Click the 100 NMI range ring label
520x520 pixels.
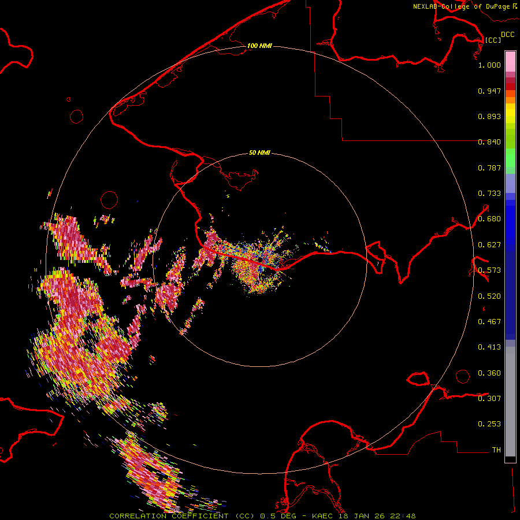click(259, 46)
